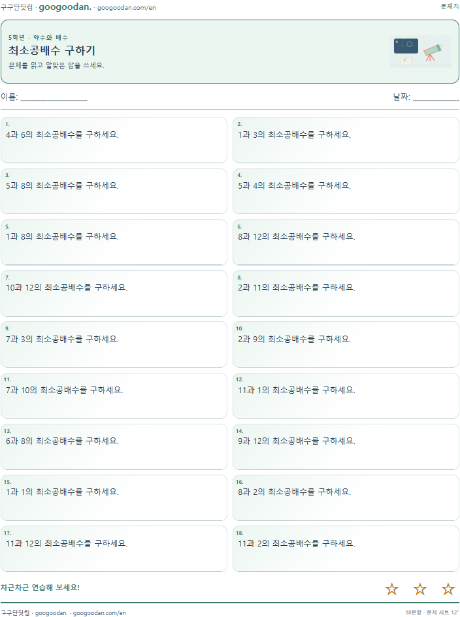Viewport: 460px width, 617px height.
Task: Click the 구구단닷컴 text in the footer
Action: 15,612
